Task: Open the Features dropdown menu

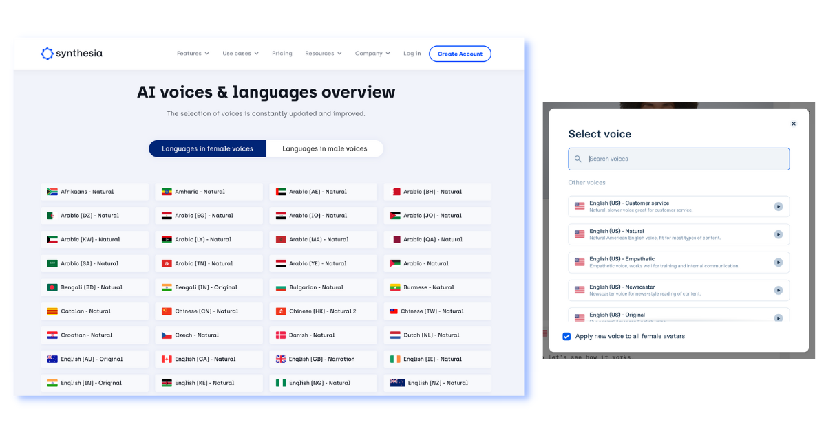Action: pos(192,53)
